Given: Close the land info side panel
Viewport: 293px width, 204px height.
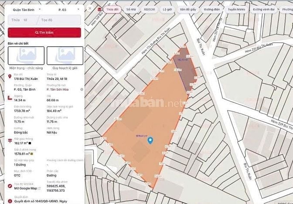Looking at the screenshot, I should [89, 8].
